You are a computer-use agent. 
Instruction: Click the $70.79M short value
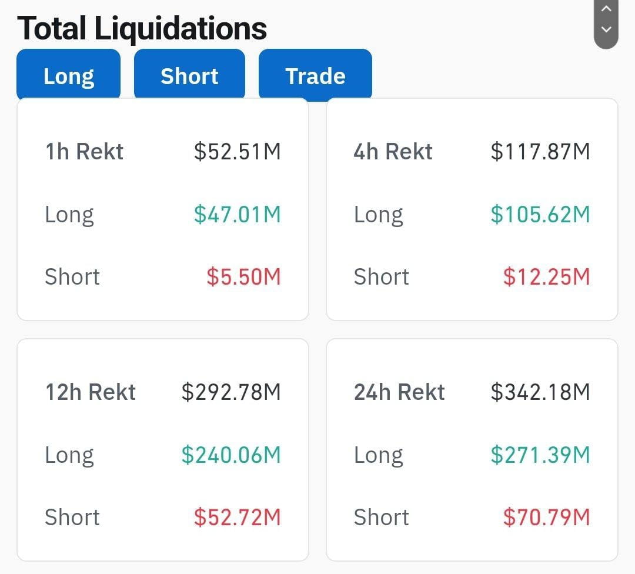[546, 518]
